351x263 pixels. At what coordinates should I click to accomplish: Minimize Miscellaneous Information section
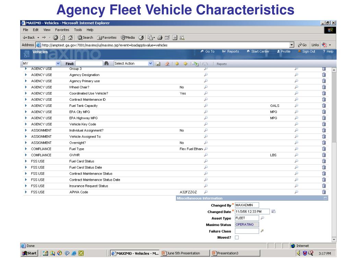(x=325, y=198)
